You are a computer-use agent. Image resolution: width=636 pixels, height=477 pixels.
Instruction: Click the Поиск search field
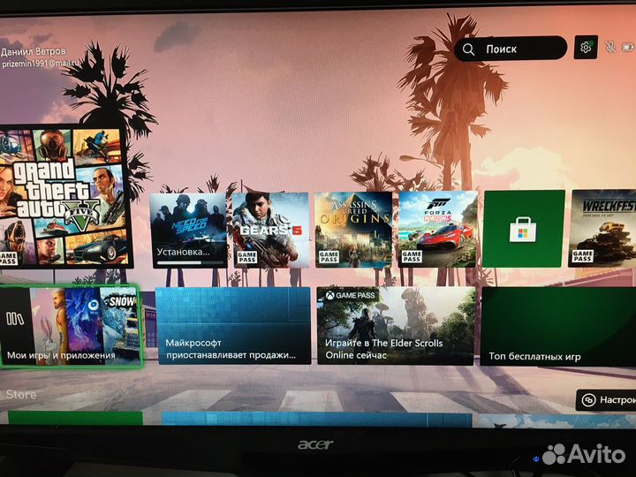click(511, 49)
